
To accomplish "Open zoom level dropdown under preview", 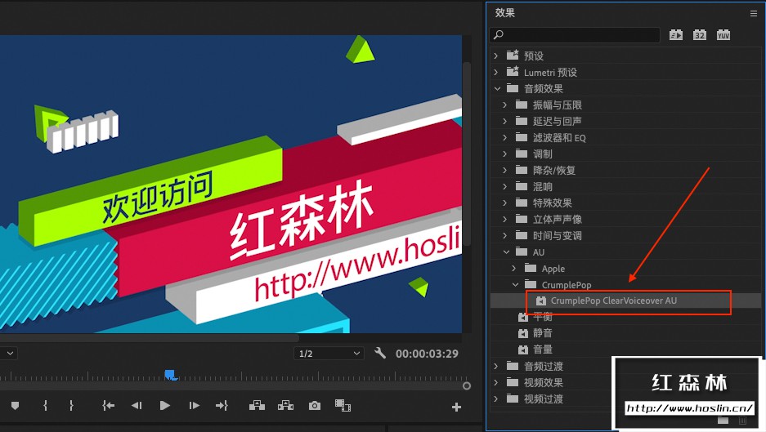I will [9, 353].
